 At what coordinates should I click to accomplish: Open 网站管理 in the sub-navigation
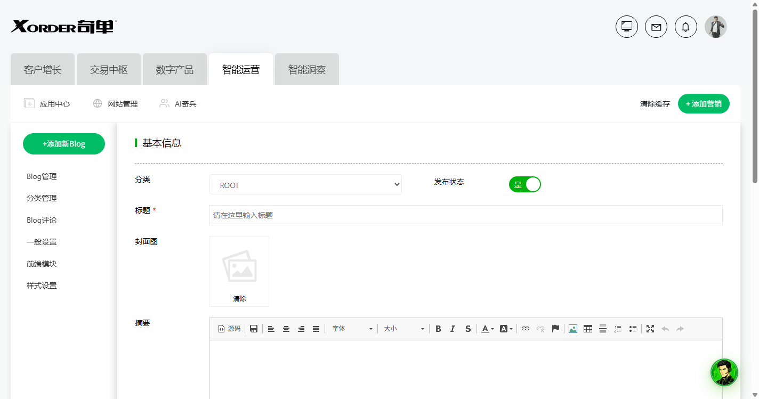coord(123,104)
